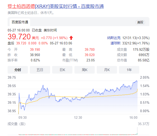Viewport: 157px width, 136px height.
Task: Click the after-hours time 05-27 16:03:06
Action: click(61, 43)
